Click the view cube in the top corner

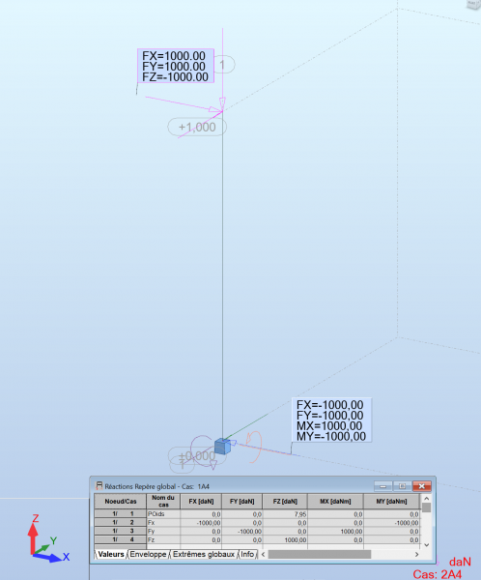tap(473, 4)
